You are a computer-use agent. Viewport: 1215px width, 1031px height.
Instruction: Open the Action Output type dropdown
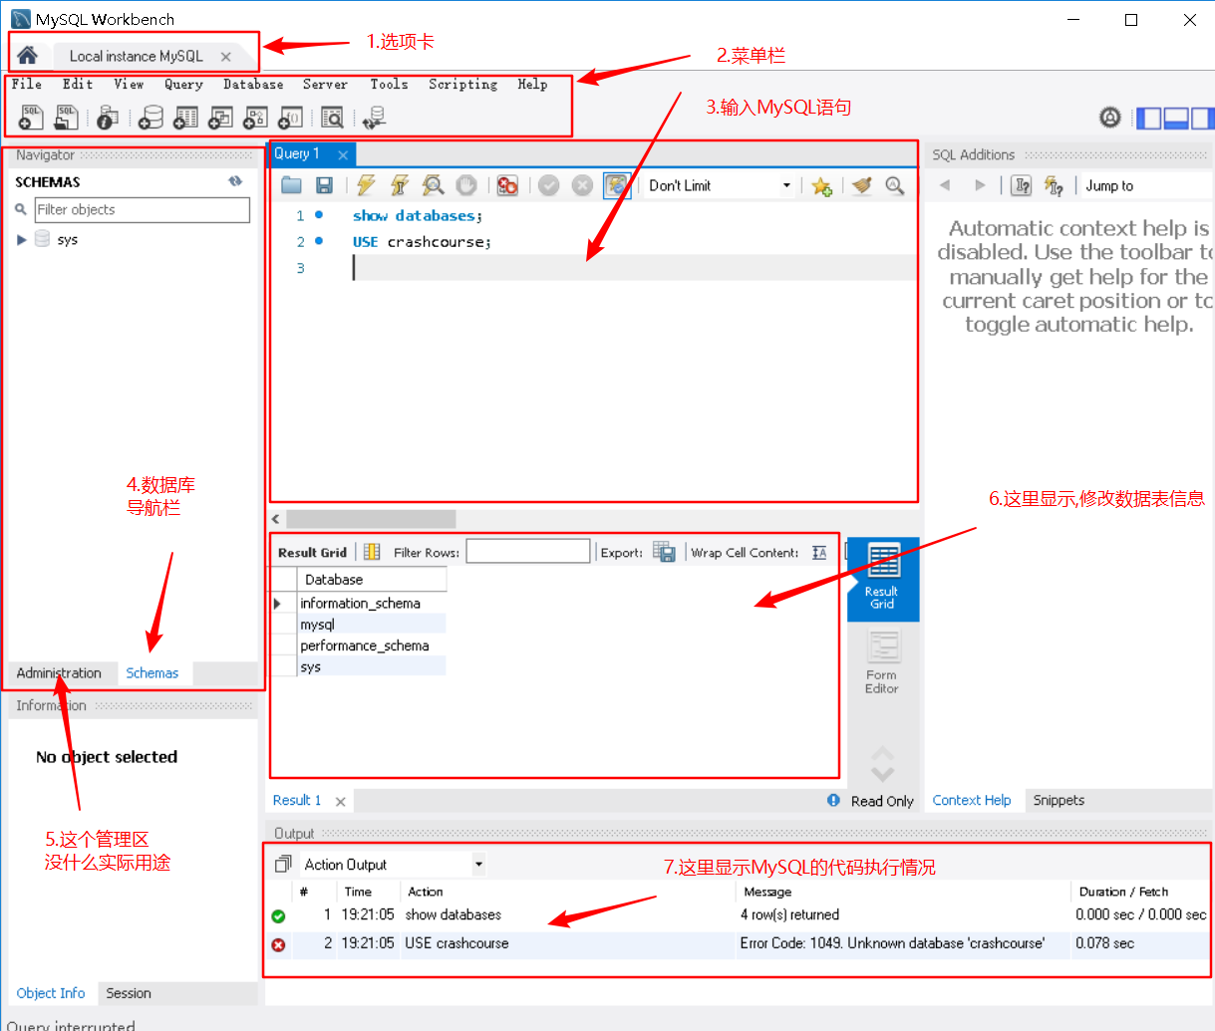point(393,865)
